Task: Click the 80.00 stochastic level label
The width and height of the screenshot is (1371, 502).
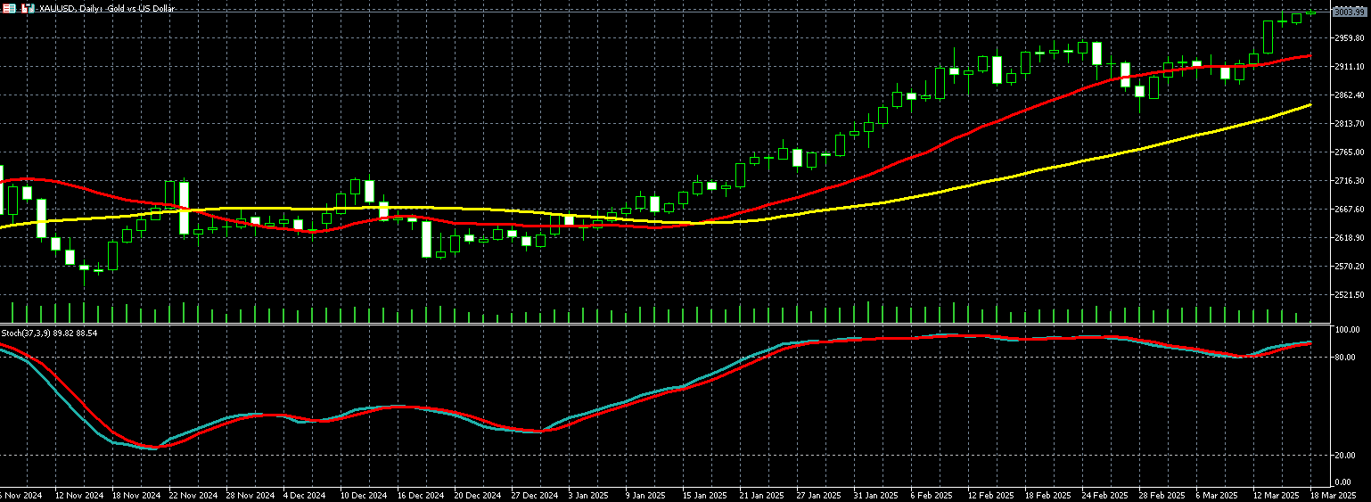Action: (x=1347, y=358)
